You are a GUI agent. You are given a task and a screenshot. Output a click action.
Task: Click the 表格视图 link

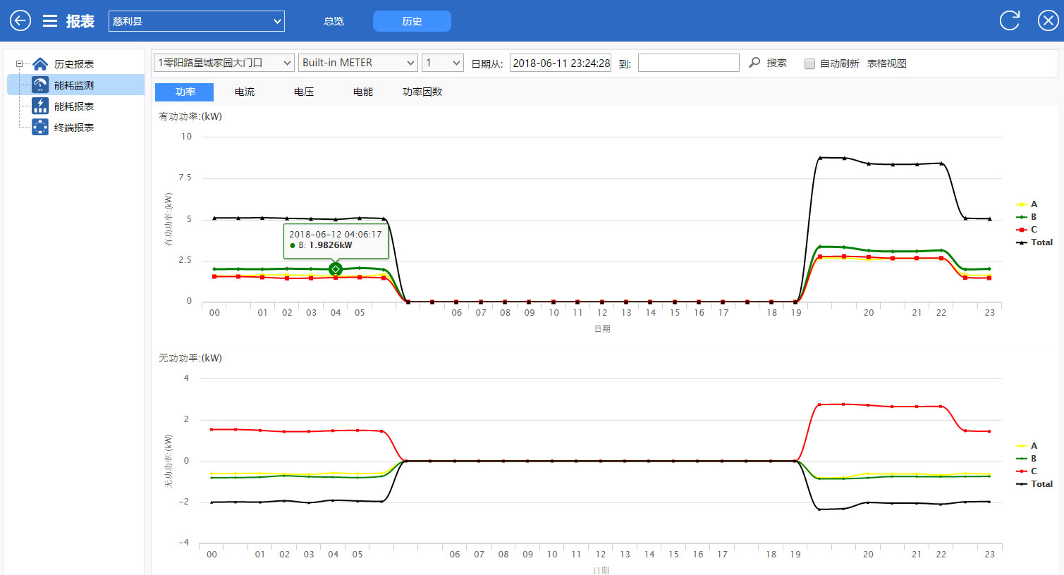(x=886, y=63)
